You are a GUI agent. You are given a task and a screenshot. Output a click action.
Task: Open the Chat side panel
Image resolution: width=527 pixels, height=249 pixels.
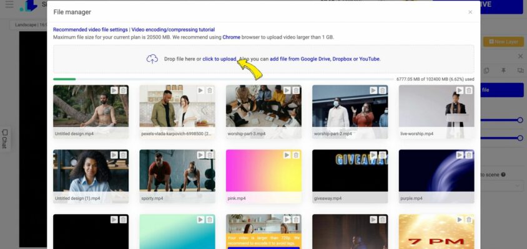5,139
